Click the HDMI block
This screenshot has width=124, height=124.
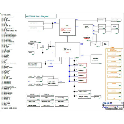[x=115, y=26]
